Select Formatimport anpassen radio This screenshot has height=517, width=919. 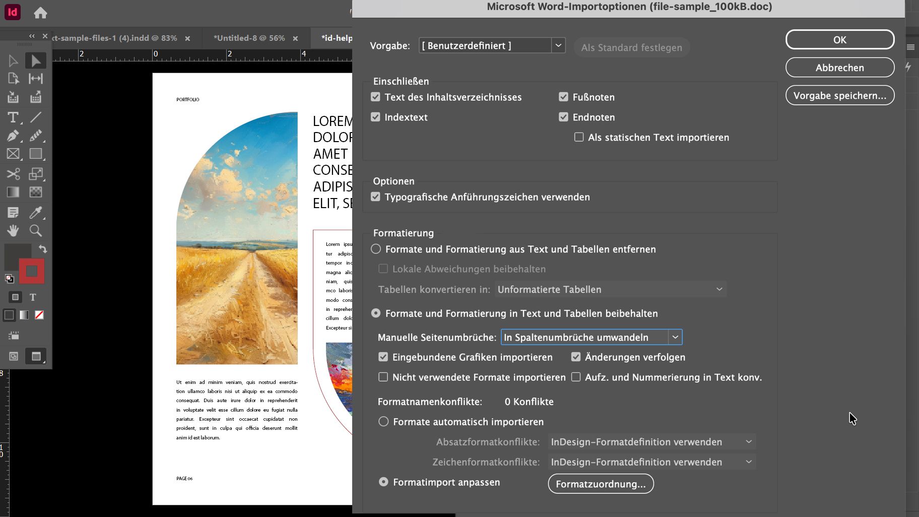click(x=383, y=482)
